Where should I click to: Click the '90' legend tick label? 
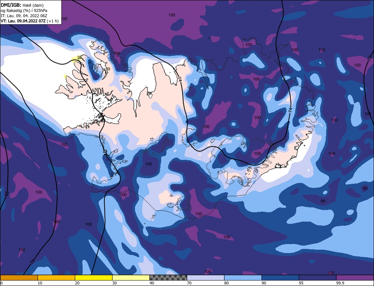click(x=264, y=283)
